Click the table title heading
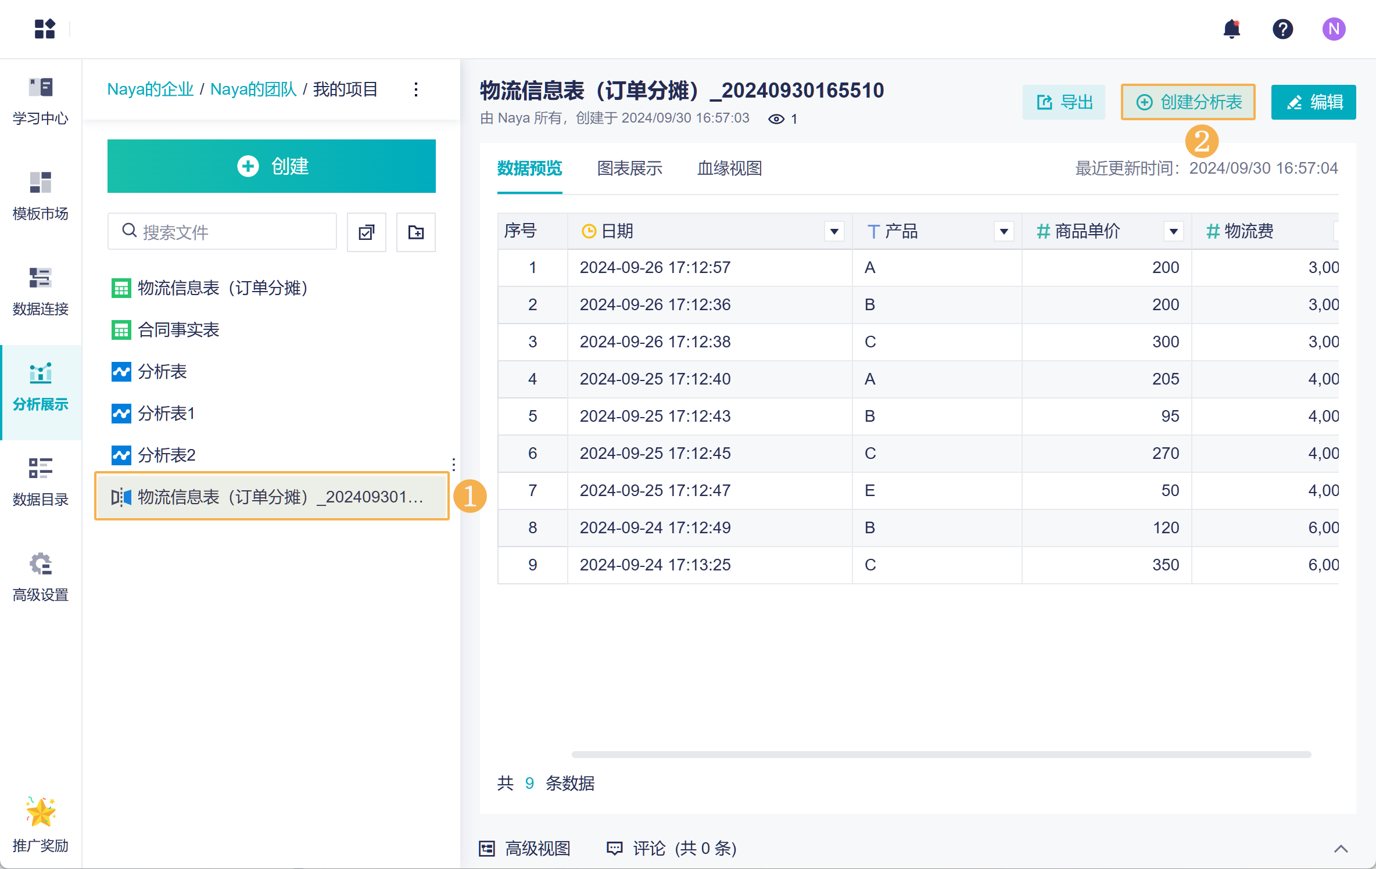This screenshot has width=1376, height=869. [682, 90]
